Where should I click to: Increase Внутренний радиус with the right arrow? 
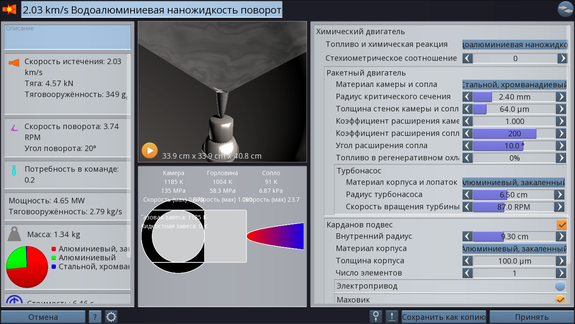pyautogui.click(x=561, y=237)
